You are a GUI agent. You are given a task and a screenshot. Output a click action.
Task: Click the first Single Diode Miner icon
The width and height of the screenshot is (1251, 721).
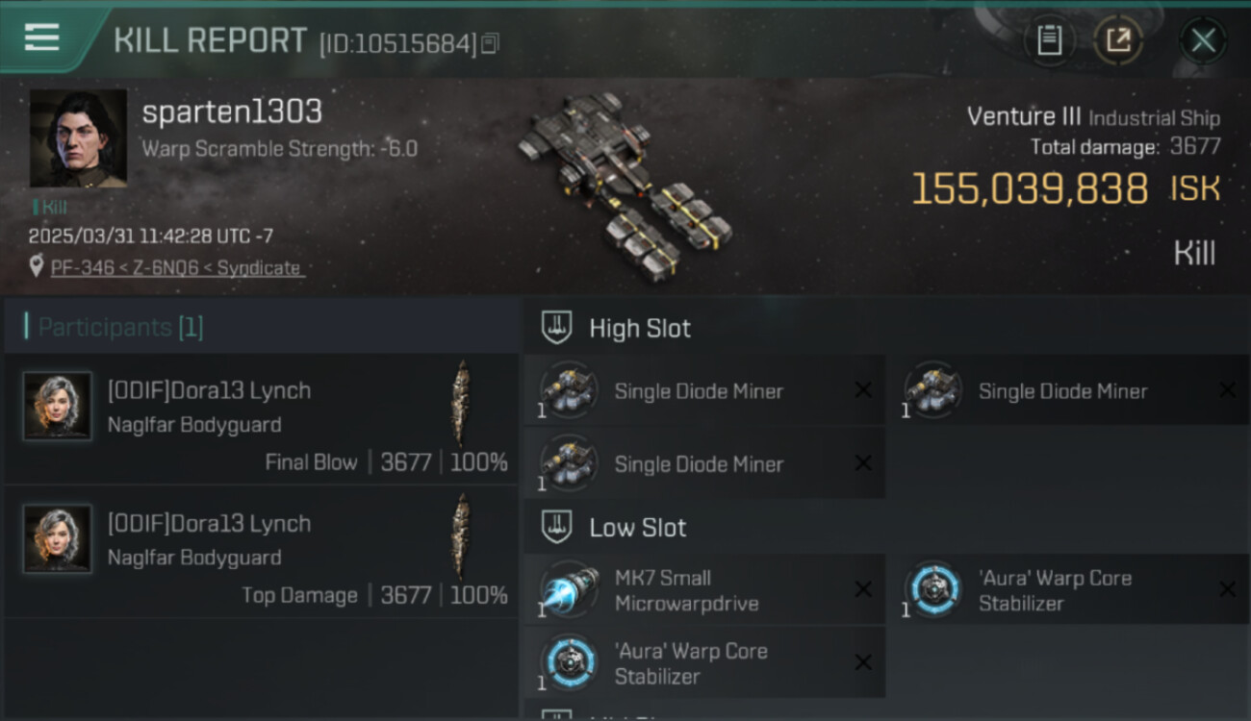tap(568, 390)
